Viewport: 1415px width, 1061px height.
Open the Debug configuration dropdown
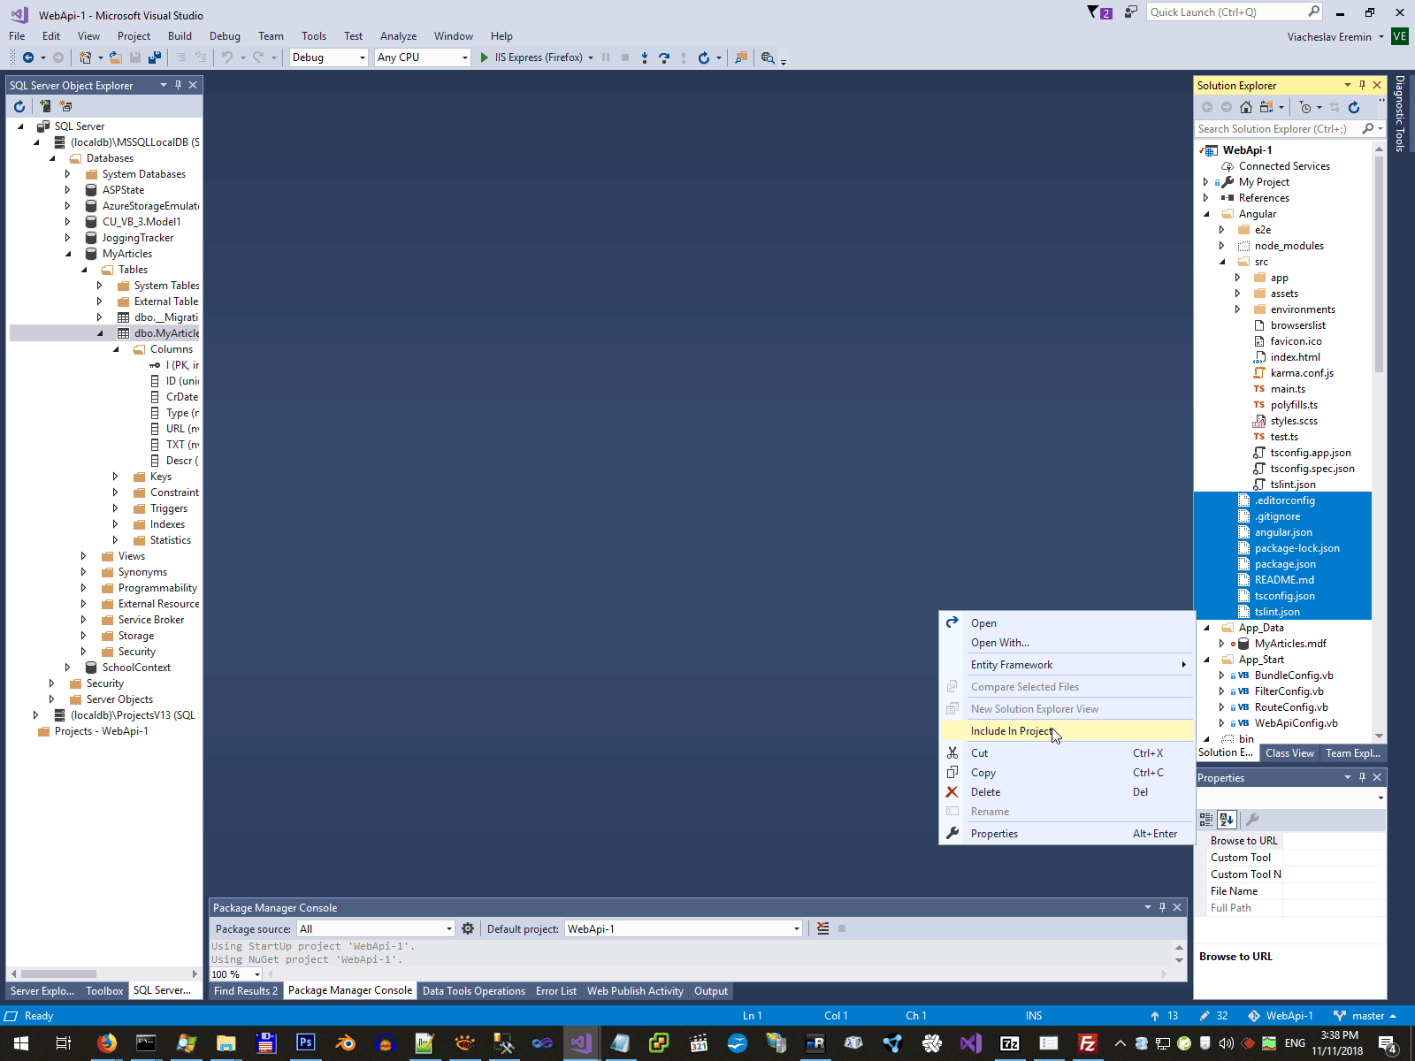point(329,57)
